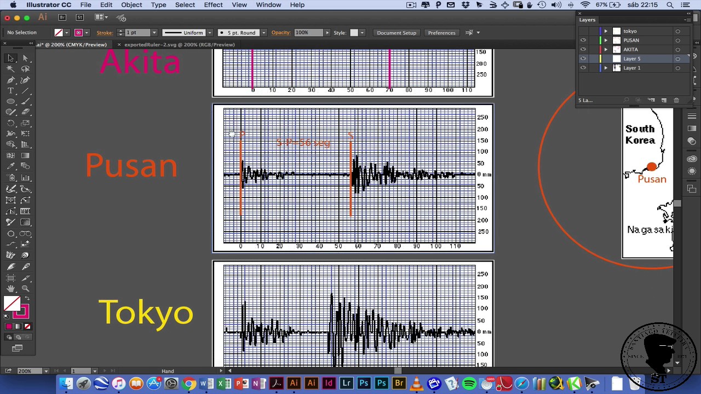Expand the tokyo layer contents
Image resolution: width=701 pixels, height=394 pixels.
(606, 31)
